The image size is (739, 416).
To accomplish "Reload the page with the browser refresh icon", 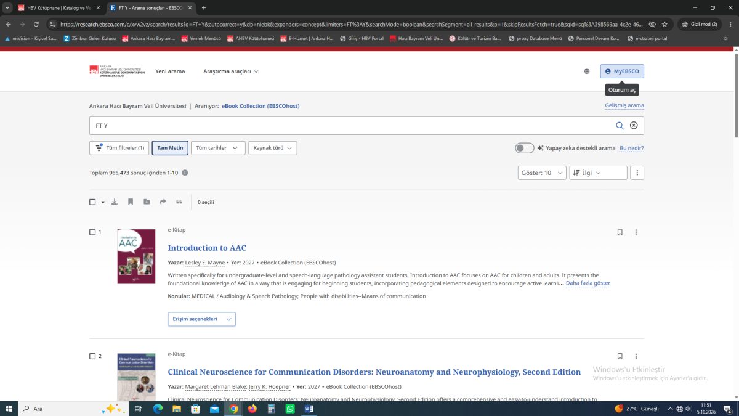I will [36, 24].
